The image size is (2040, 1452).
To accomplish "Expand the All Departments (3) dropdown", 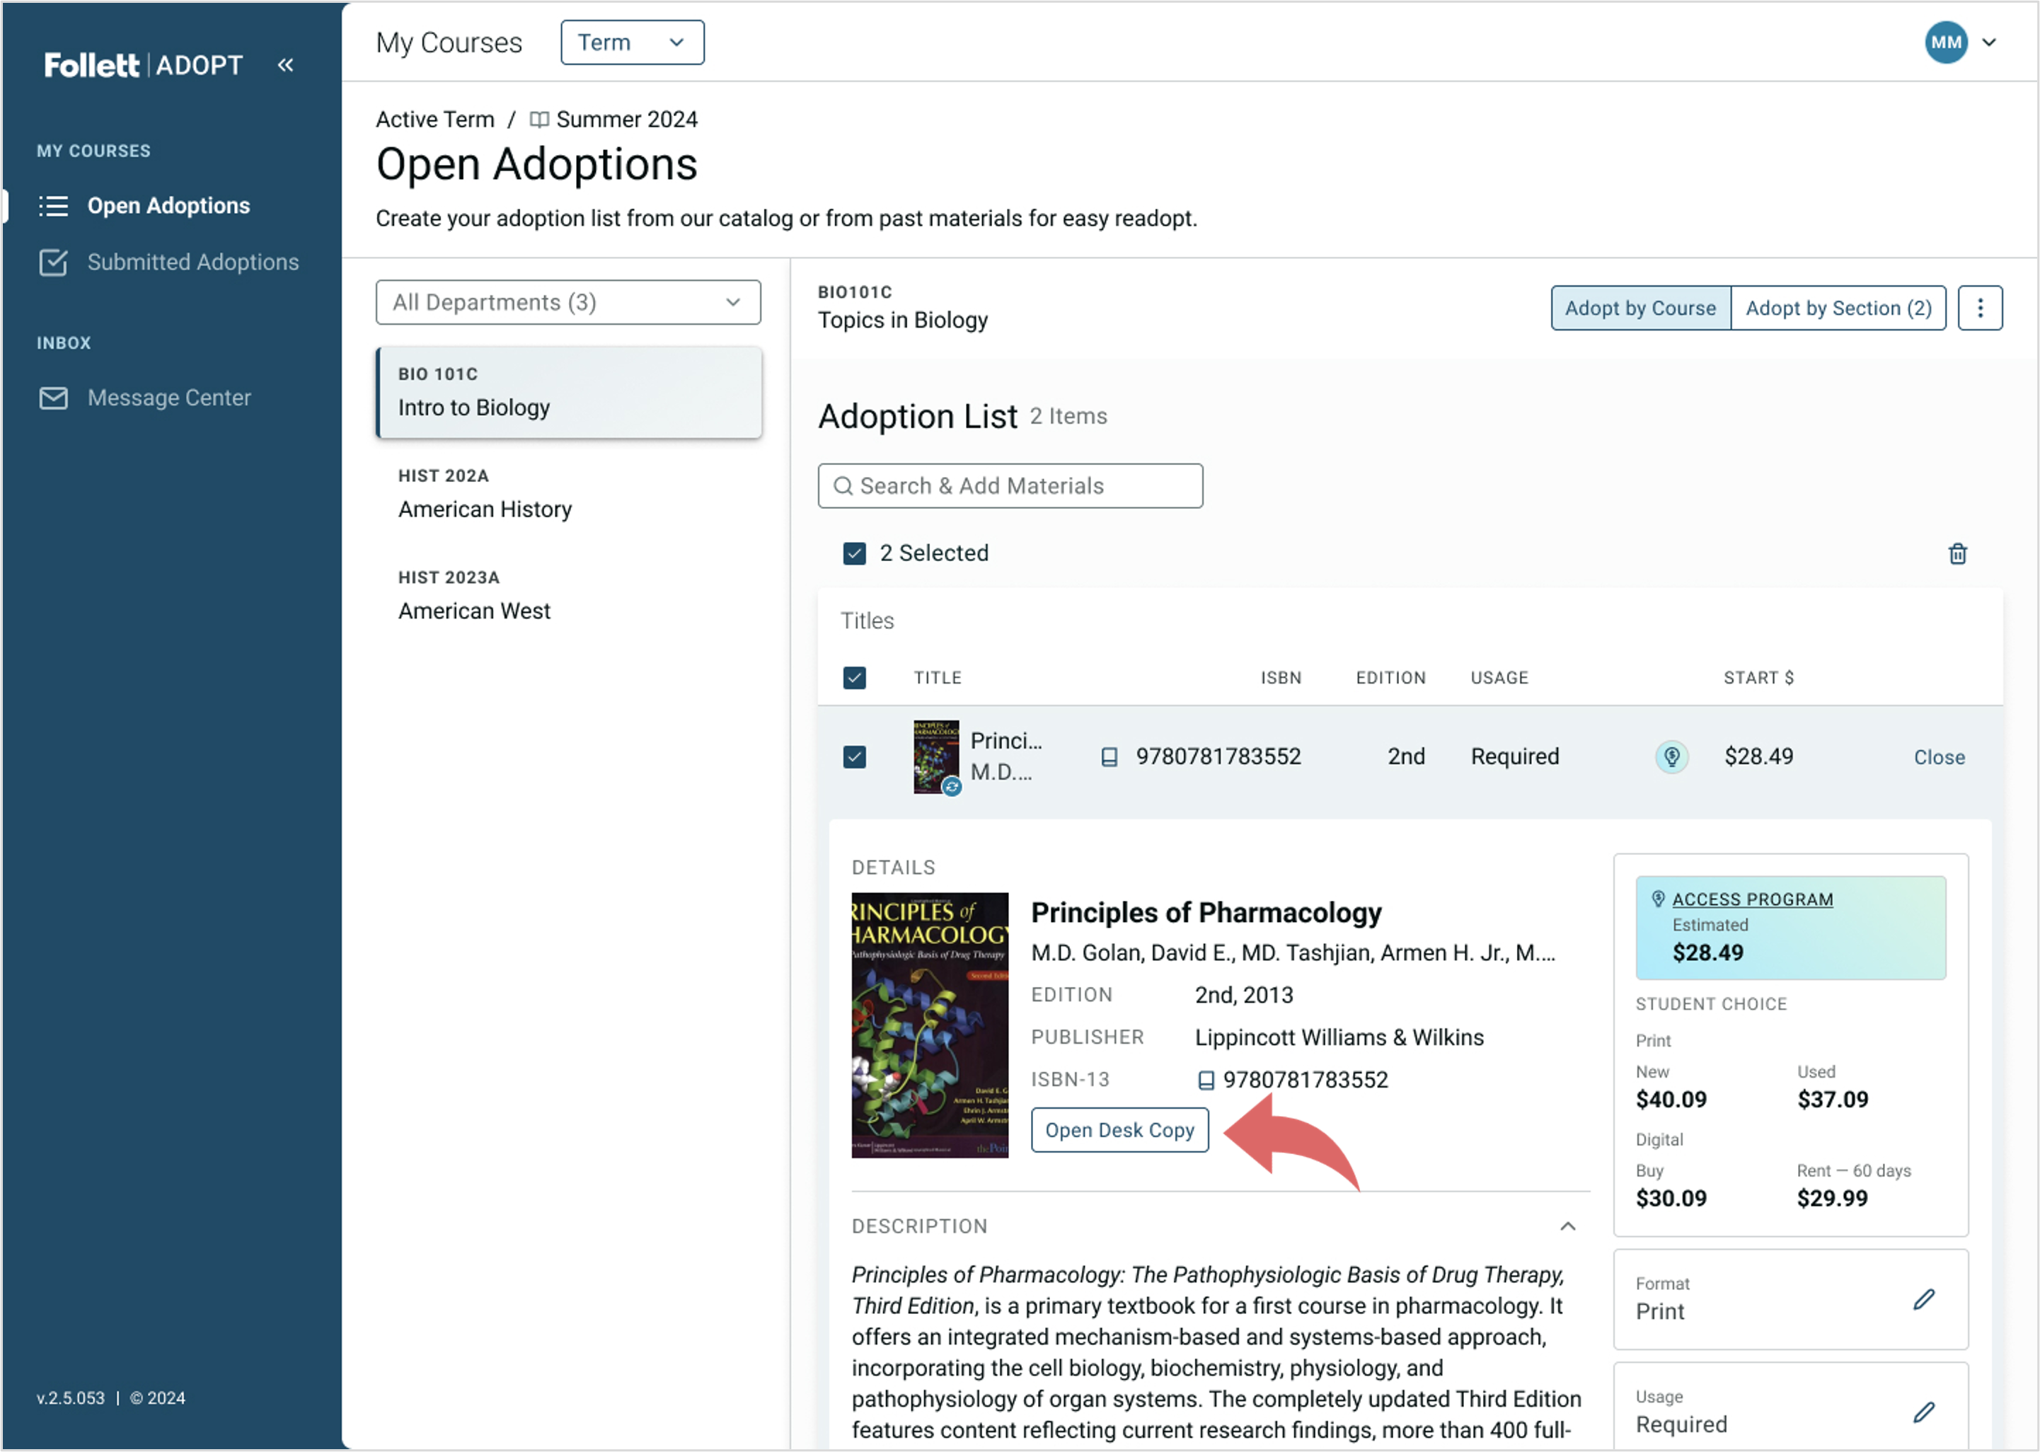I will [x=567, y=302].
